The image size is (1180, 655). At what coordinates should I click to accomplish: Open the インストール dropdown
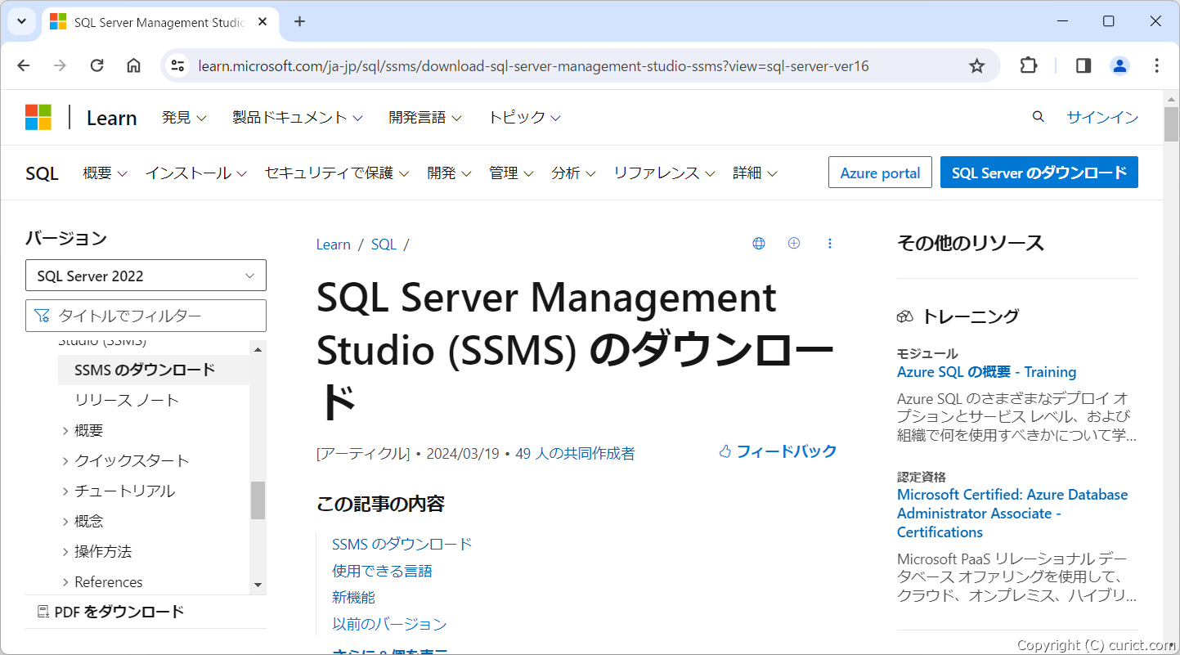coord(196,173)
